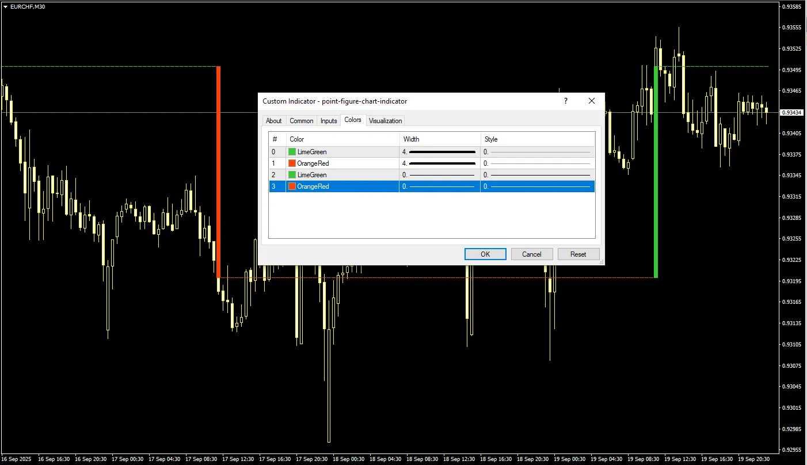Select row number 1 in colors list
The height and width of the screenshot is (465, 807).
tap(274, 163)
